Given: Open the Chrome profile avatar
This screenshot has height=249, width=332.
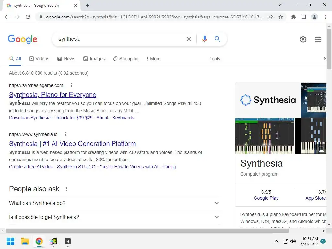Looking at the screenshot, I should click(314, 17).
